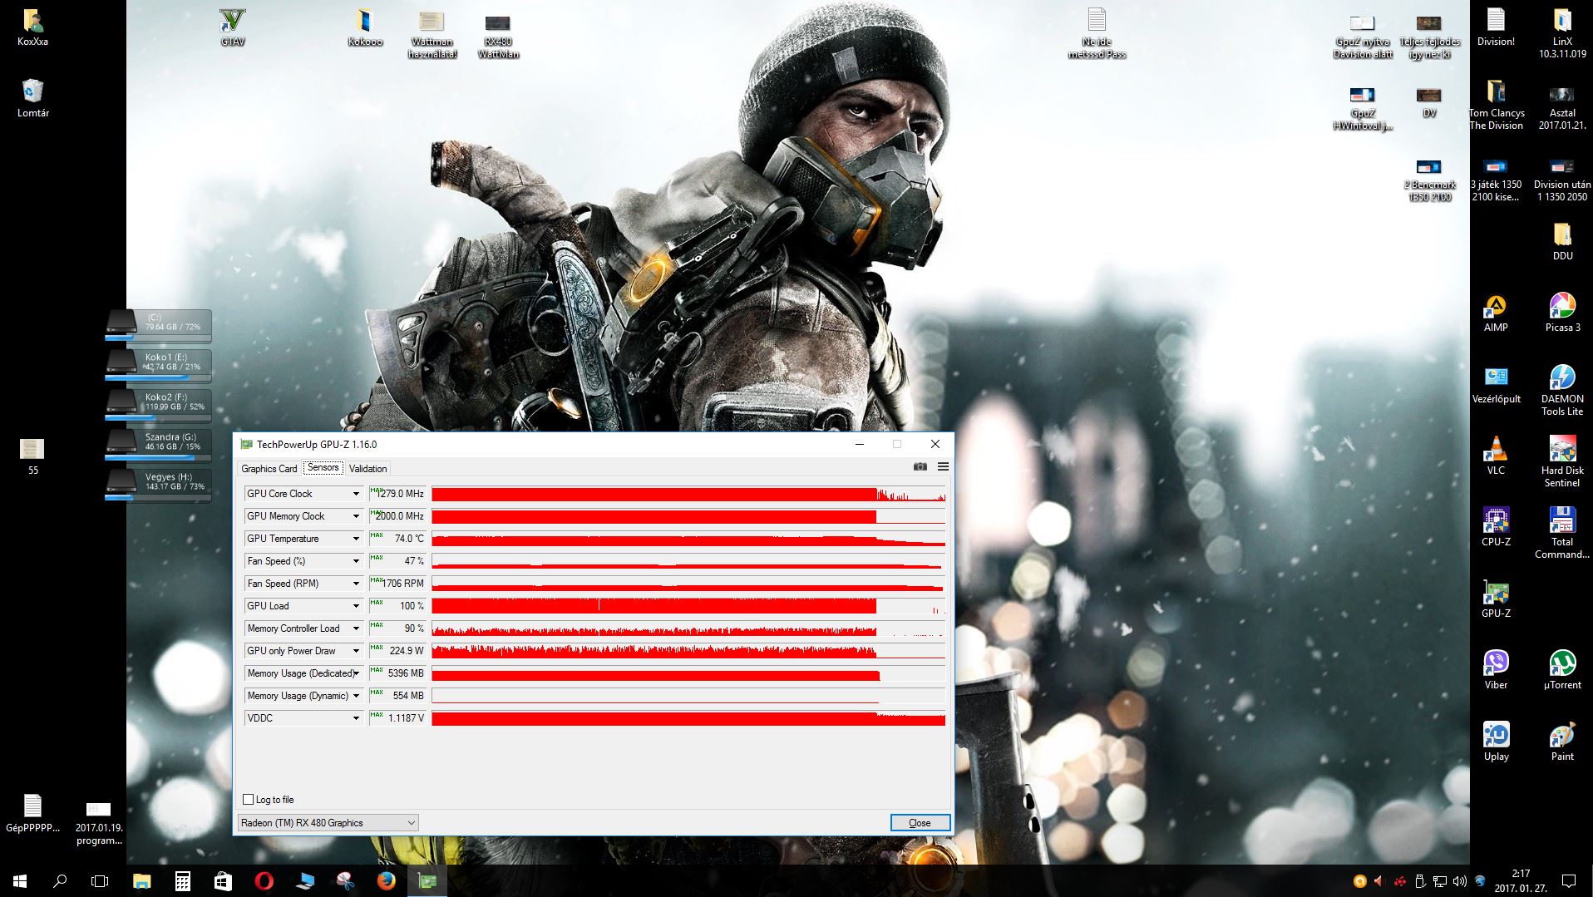Viewport: 1593px width, 897px height.
Task: Open the KoxXxa user folder icon
Action: pos(33,27)
